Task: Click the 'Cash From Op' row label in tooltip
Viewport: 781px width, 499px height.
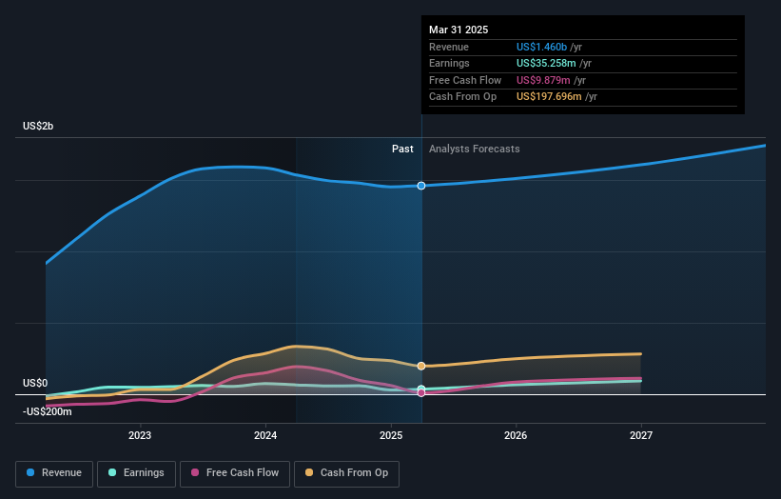Action: click(x=462, y=97)
